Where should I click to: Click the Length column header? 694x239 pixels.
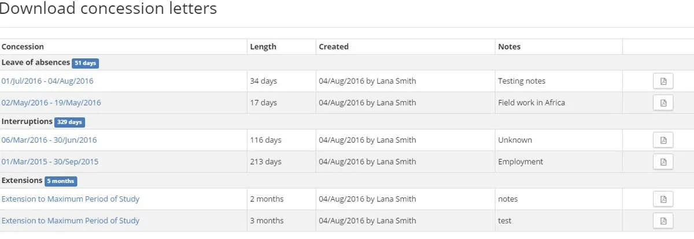click(x=263, y=47)
